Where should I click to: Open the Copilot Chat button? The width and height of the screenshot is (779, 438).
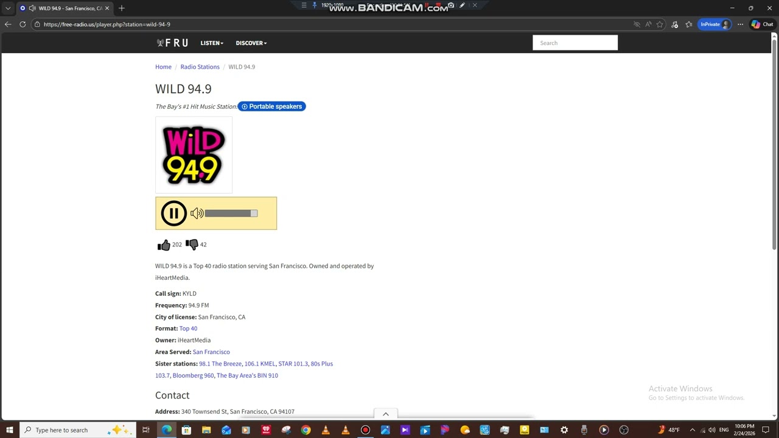763,24
